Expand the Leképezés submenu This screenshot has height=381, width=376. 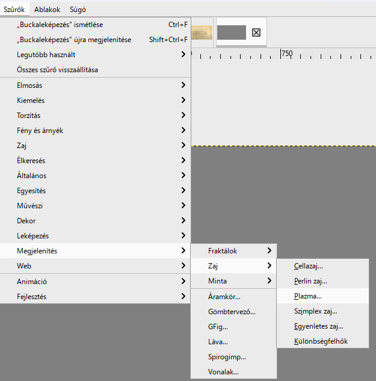click(95, 236)
